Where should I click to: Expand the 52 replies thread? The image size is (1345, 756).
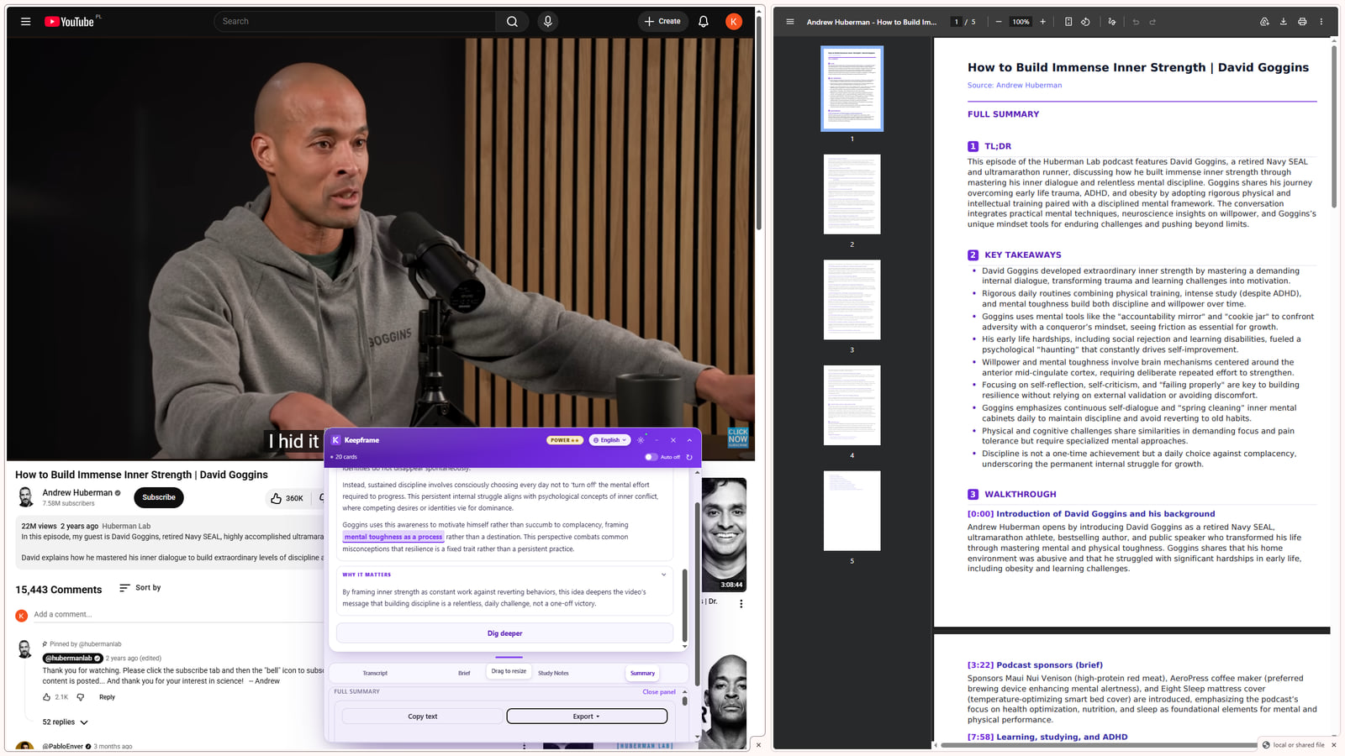65,722
